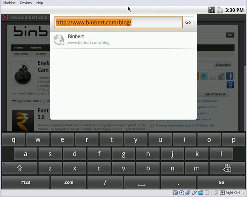The width and height of the screenshot is (247, 197).
Task: Tap the t key on keyboard
Action: coord(111,140)
